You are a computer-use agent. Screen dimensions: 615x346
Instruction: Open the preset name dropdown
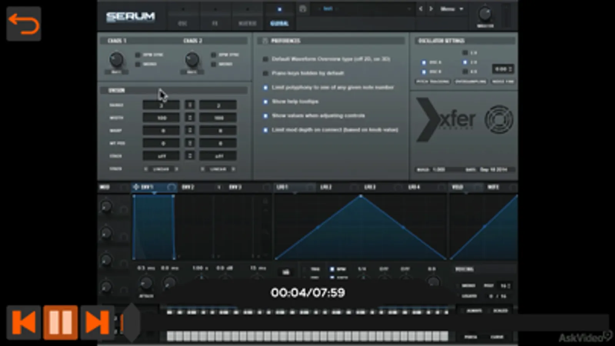(363, 8)
